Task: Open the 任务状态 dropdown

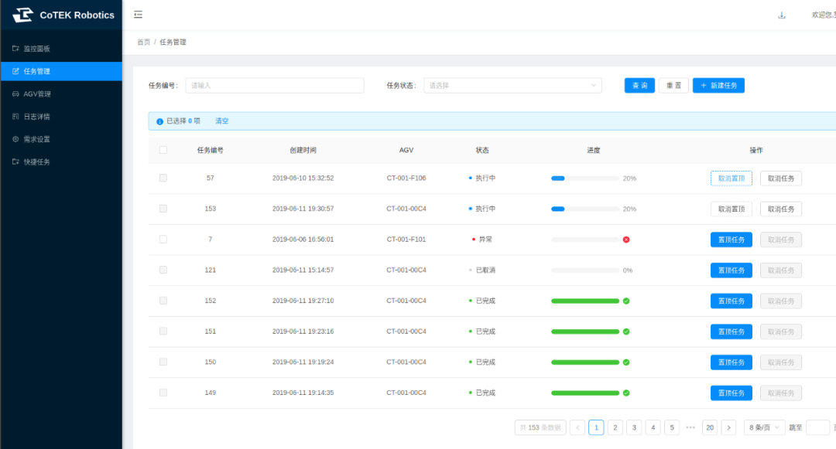Action: point(512,86)
